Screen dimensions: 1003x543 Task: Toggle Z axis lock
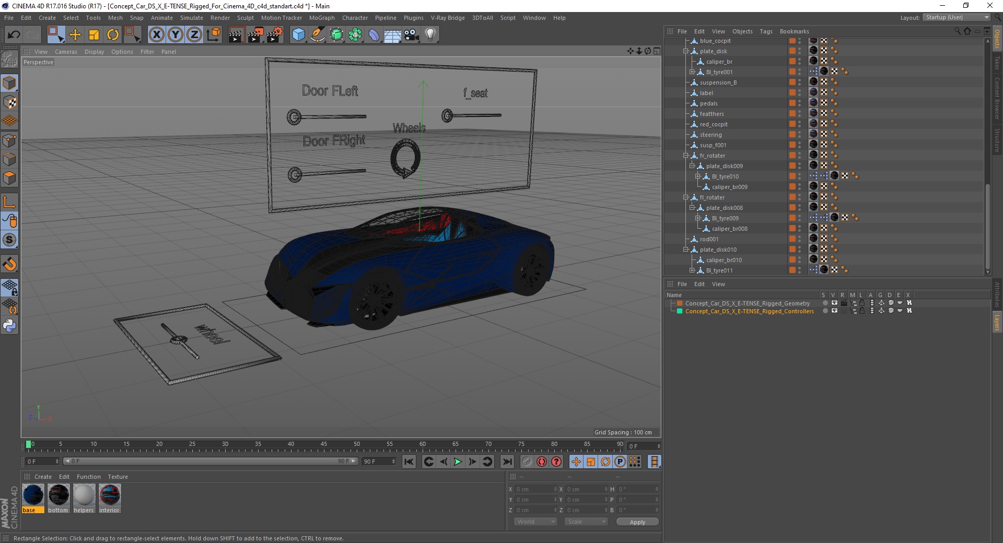[194, 35]
